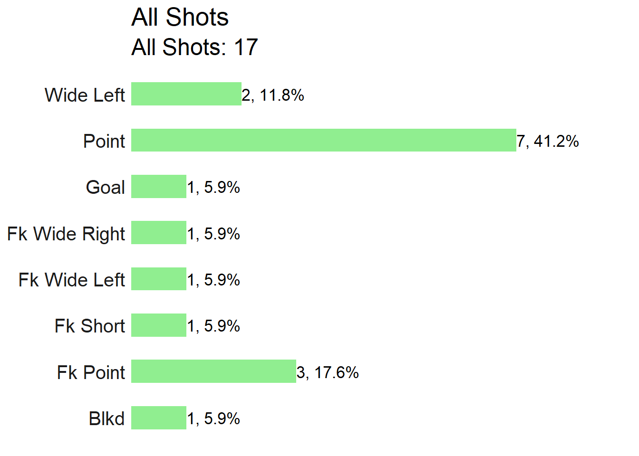Click the Point green bar
Image resolution: width=639 pixels, height=456 pixels.
pos(324,140)
